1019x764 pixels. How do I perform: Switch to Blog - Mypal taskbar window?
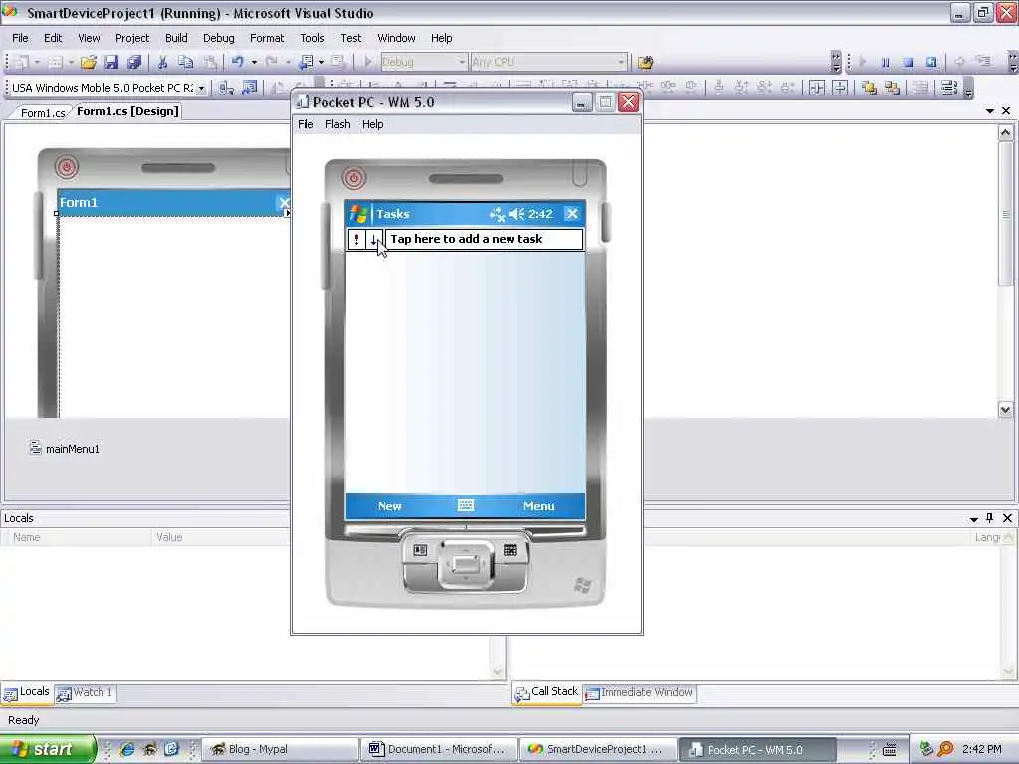point(281,749)
